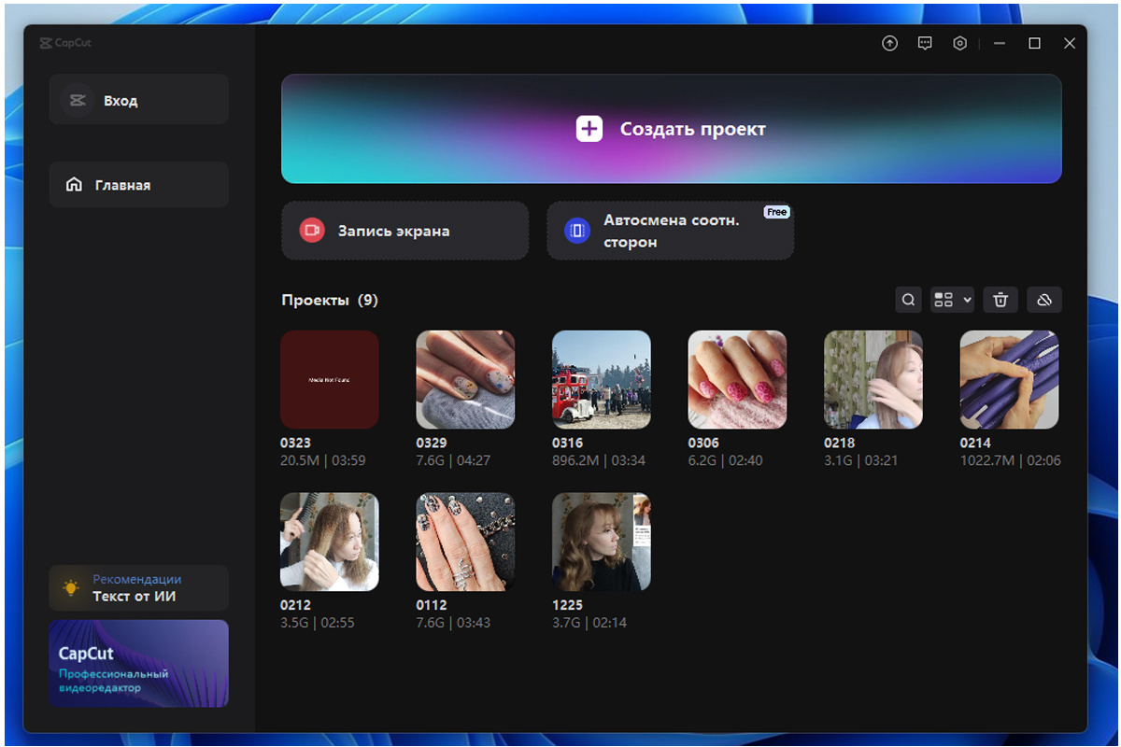Click the Рекомендации label text
This screenshot has width=1121, height=747.
[x=137, y=579]
